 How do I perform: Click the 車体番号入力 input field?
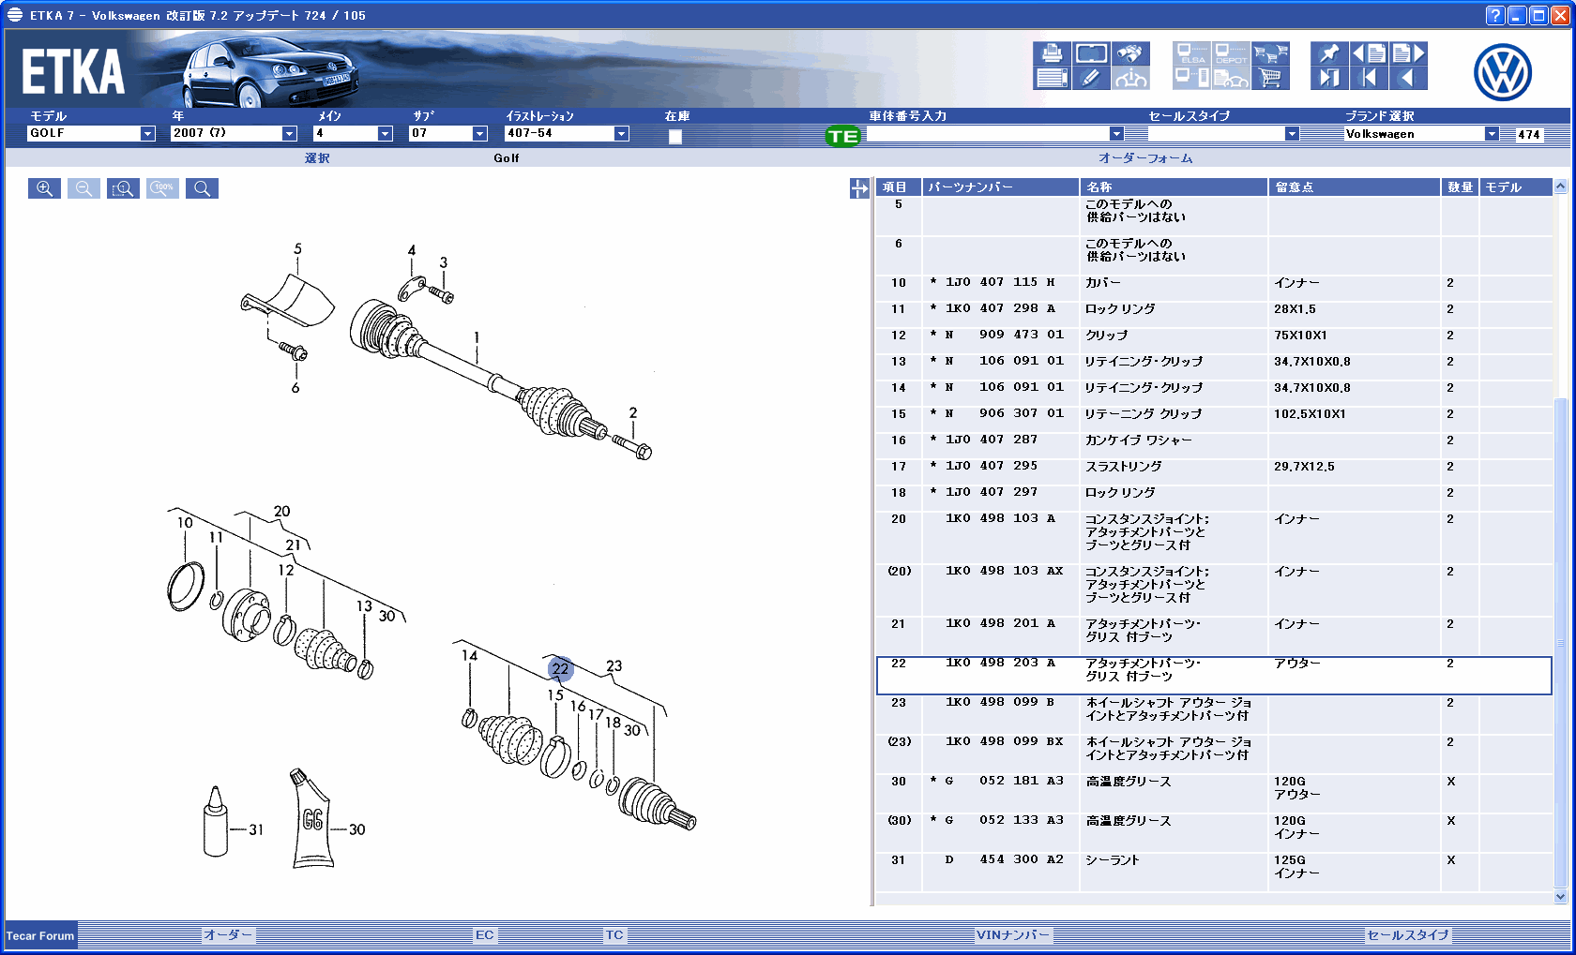point(988,134)
